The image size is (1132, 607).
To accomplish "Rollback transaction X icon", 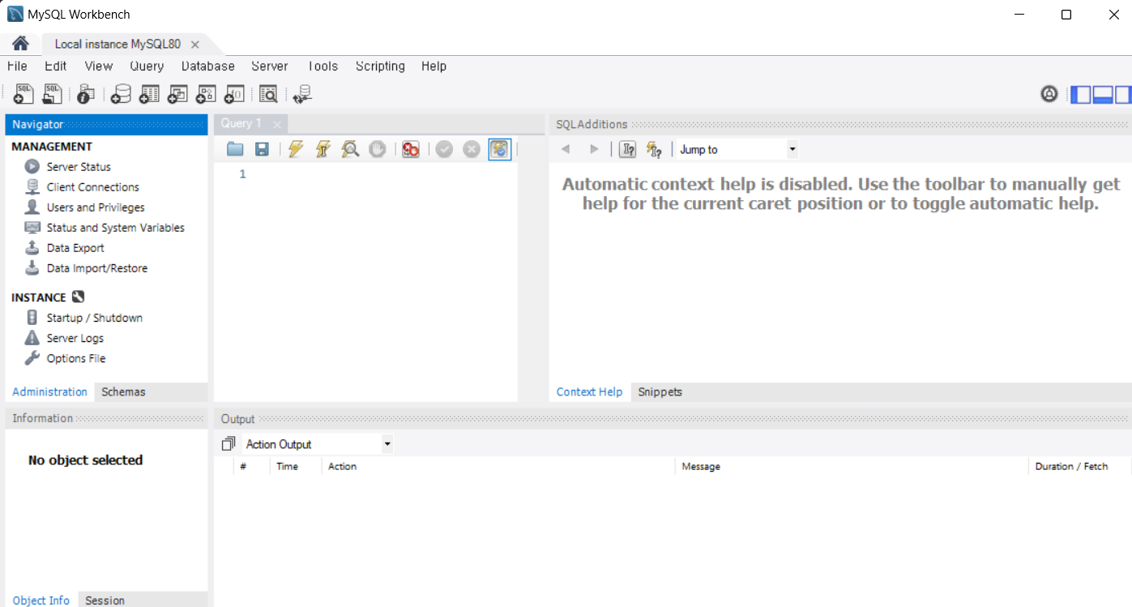I will coord(472,149).
